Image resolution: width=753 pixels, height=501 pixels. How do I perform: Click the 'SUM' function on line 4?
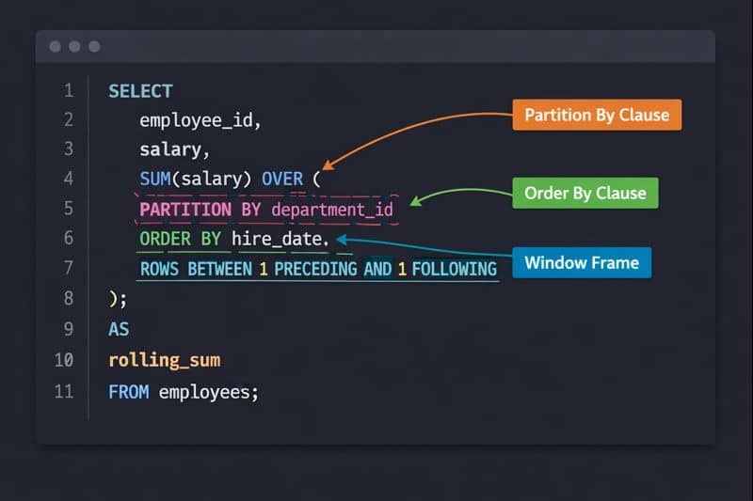[155, 179]
